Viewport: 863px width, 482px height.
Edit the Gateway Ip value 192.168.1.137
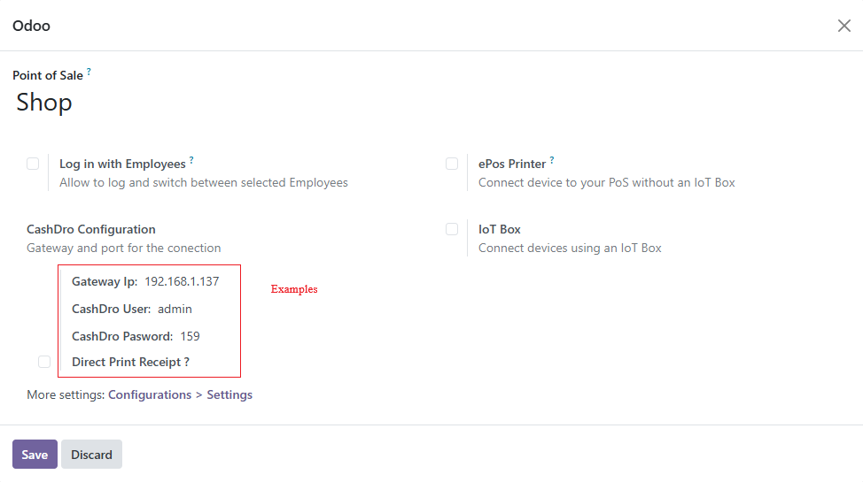click(x=182, y=281)
